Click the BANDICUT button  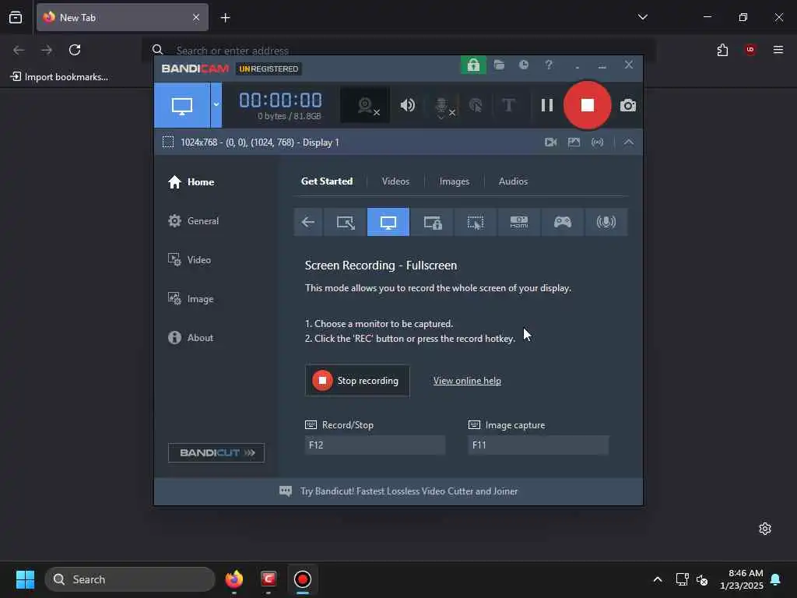click(216, 452)
